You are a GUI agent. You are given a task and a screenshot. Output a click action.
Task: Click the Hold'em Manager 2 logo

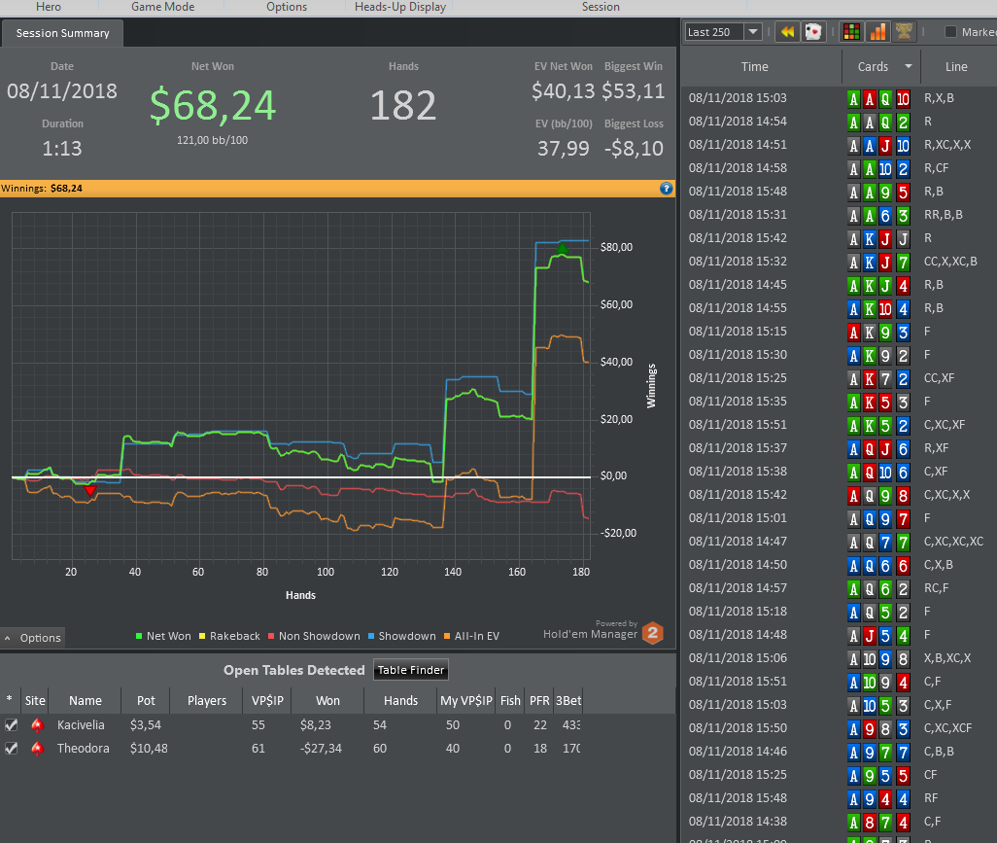point(653,632)
